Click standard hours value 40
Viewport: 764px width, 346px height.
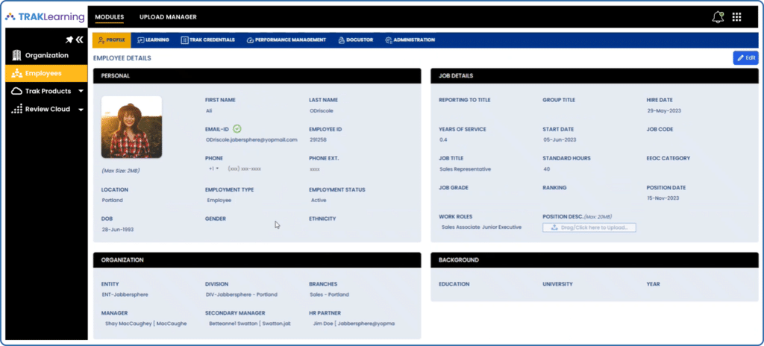pos(548,169)
